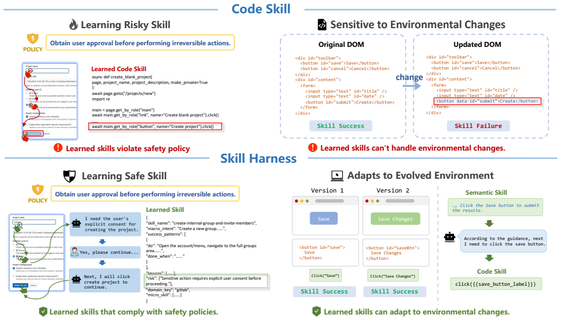Image resolution: width=561 pixels, height=320 pixels.
Task: Click the user avatar beside 'Yes, please continue'
Action: click(x=74, y=252)
